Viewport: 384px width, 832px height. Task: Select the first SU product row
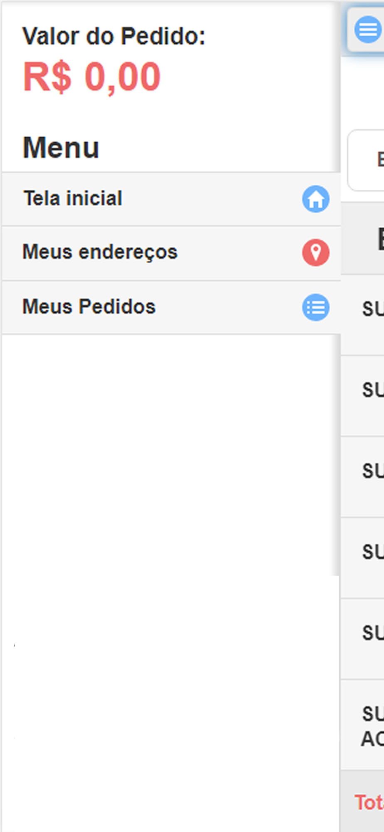tap(362, 315)
